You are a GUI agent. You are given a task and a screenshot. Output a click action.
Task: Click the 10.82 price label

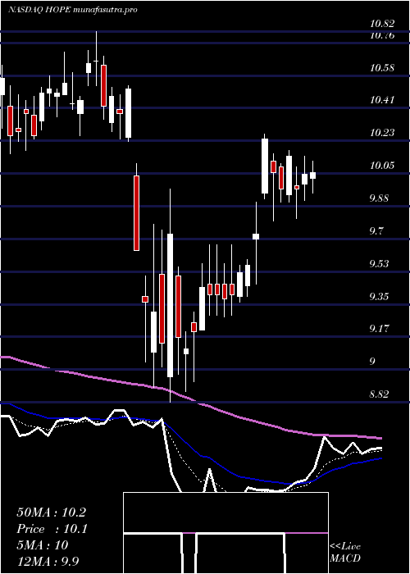point(382,24)
